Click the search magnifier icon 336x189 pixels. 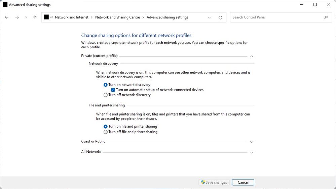[x=326, y=17]
